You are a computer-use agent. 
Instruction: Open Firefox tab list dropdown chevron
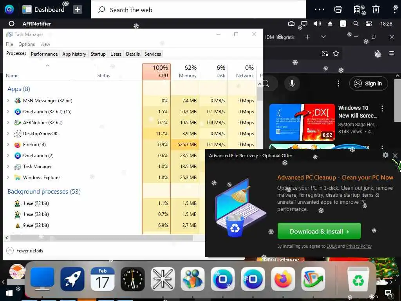[x=323, y=37]
